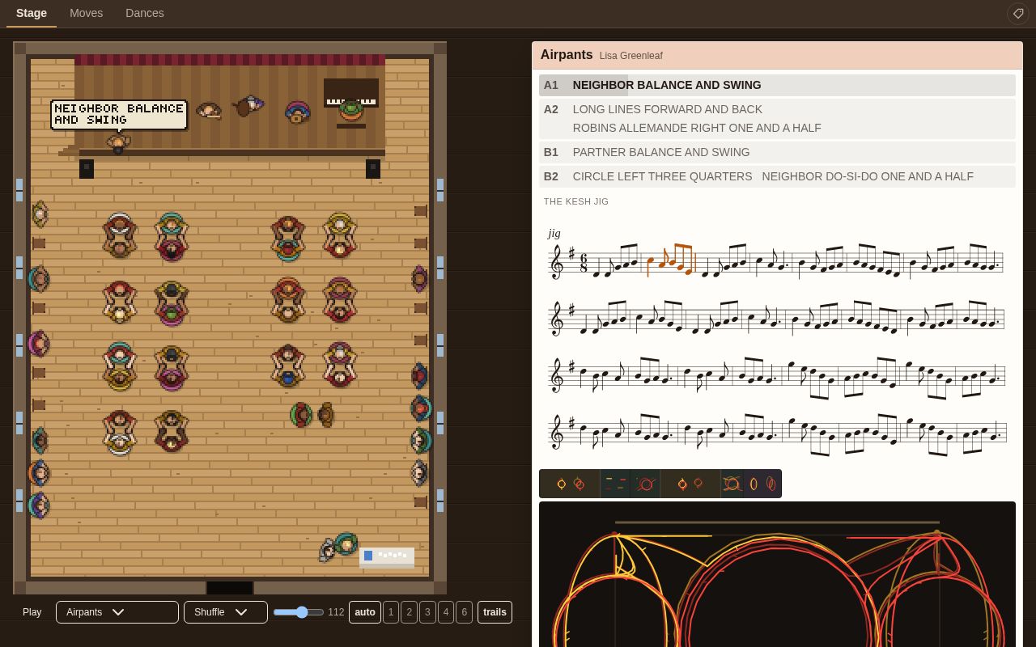1036x647 pixels.
Task: Click the caller's speech bubble
Action: (x=119, y=114)
